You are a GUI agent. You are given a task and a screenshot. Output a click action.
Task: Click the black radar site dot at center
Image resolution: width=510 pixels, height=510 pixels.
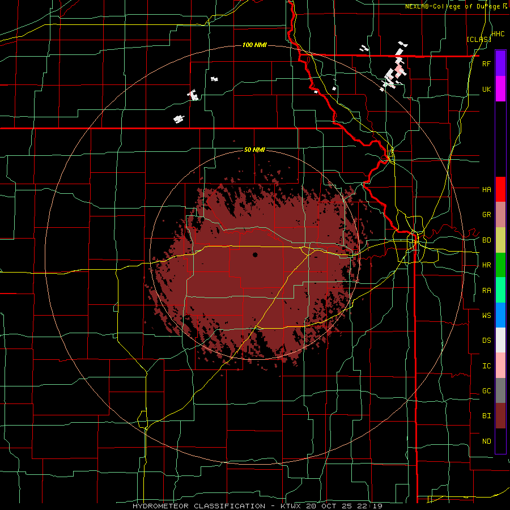(x=255, y=255)
